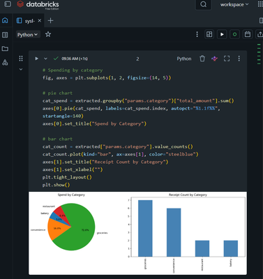
Task: Change notebook language Python dropdown
Action: 28,35
